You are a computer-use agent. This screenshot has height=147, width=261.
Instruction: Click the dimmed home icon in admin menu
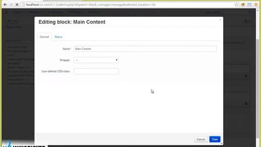click(x=7, y=12)
